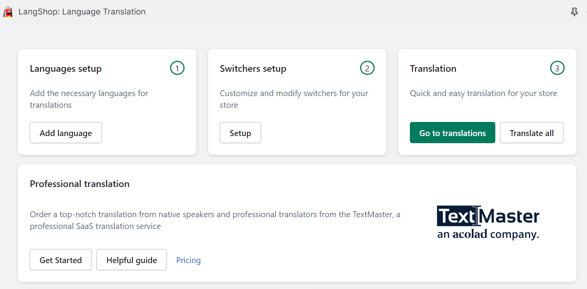Viewport: 587px width, 289px height.
Task: Click the Translation card heading
Action: 433,69
